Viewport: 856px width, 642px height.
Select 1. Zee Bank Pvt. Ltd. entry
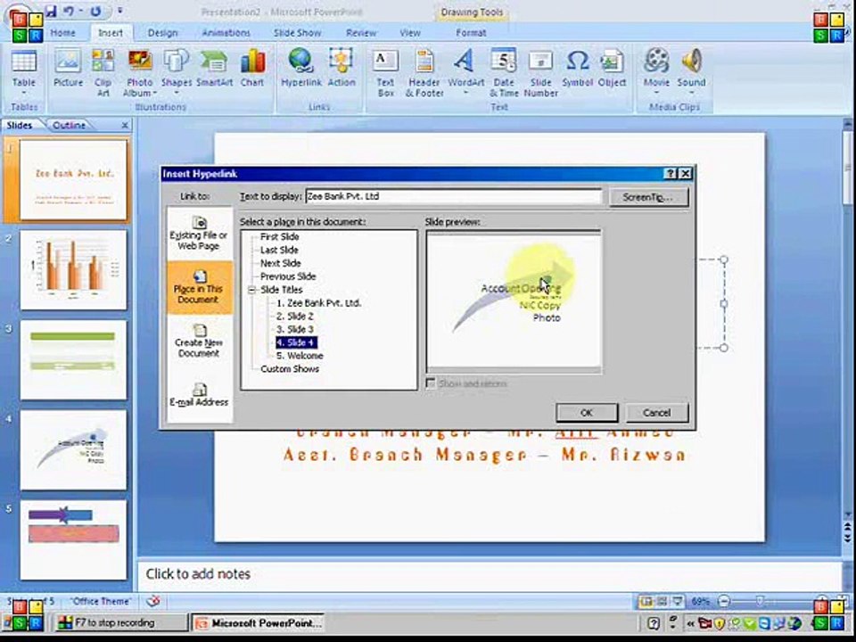tap(319, 303)
